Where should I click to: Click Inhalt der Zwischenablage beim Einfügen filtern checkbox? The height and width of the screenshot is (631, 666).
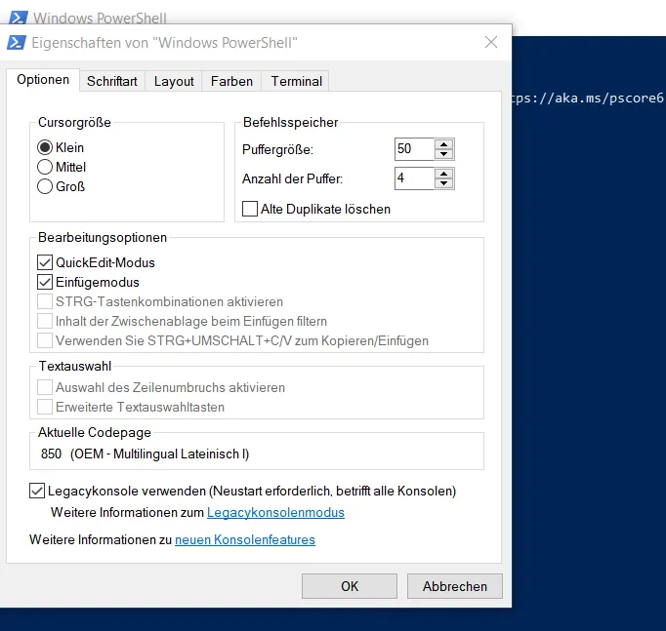point(45,321)
